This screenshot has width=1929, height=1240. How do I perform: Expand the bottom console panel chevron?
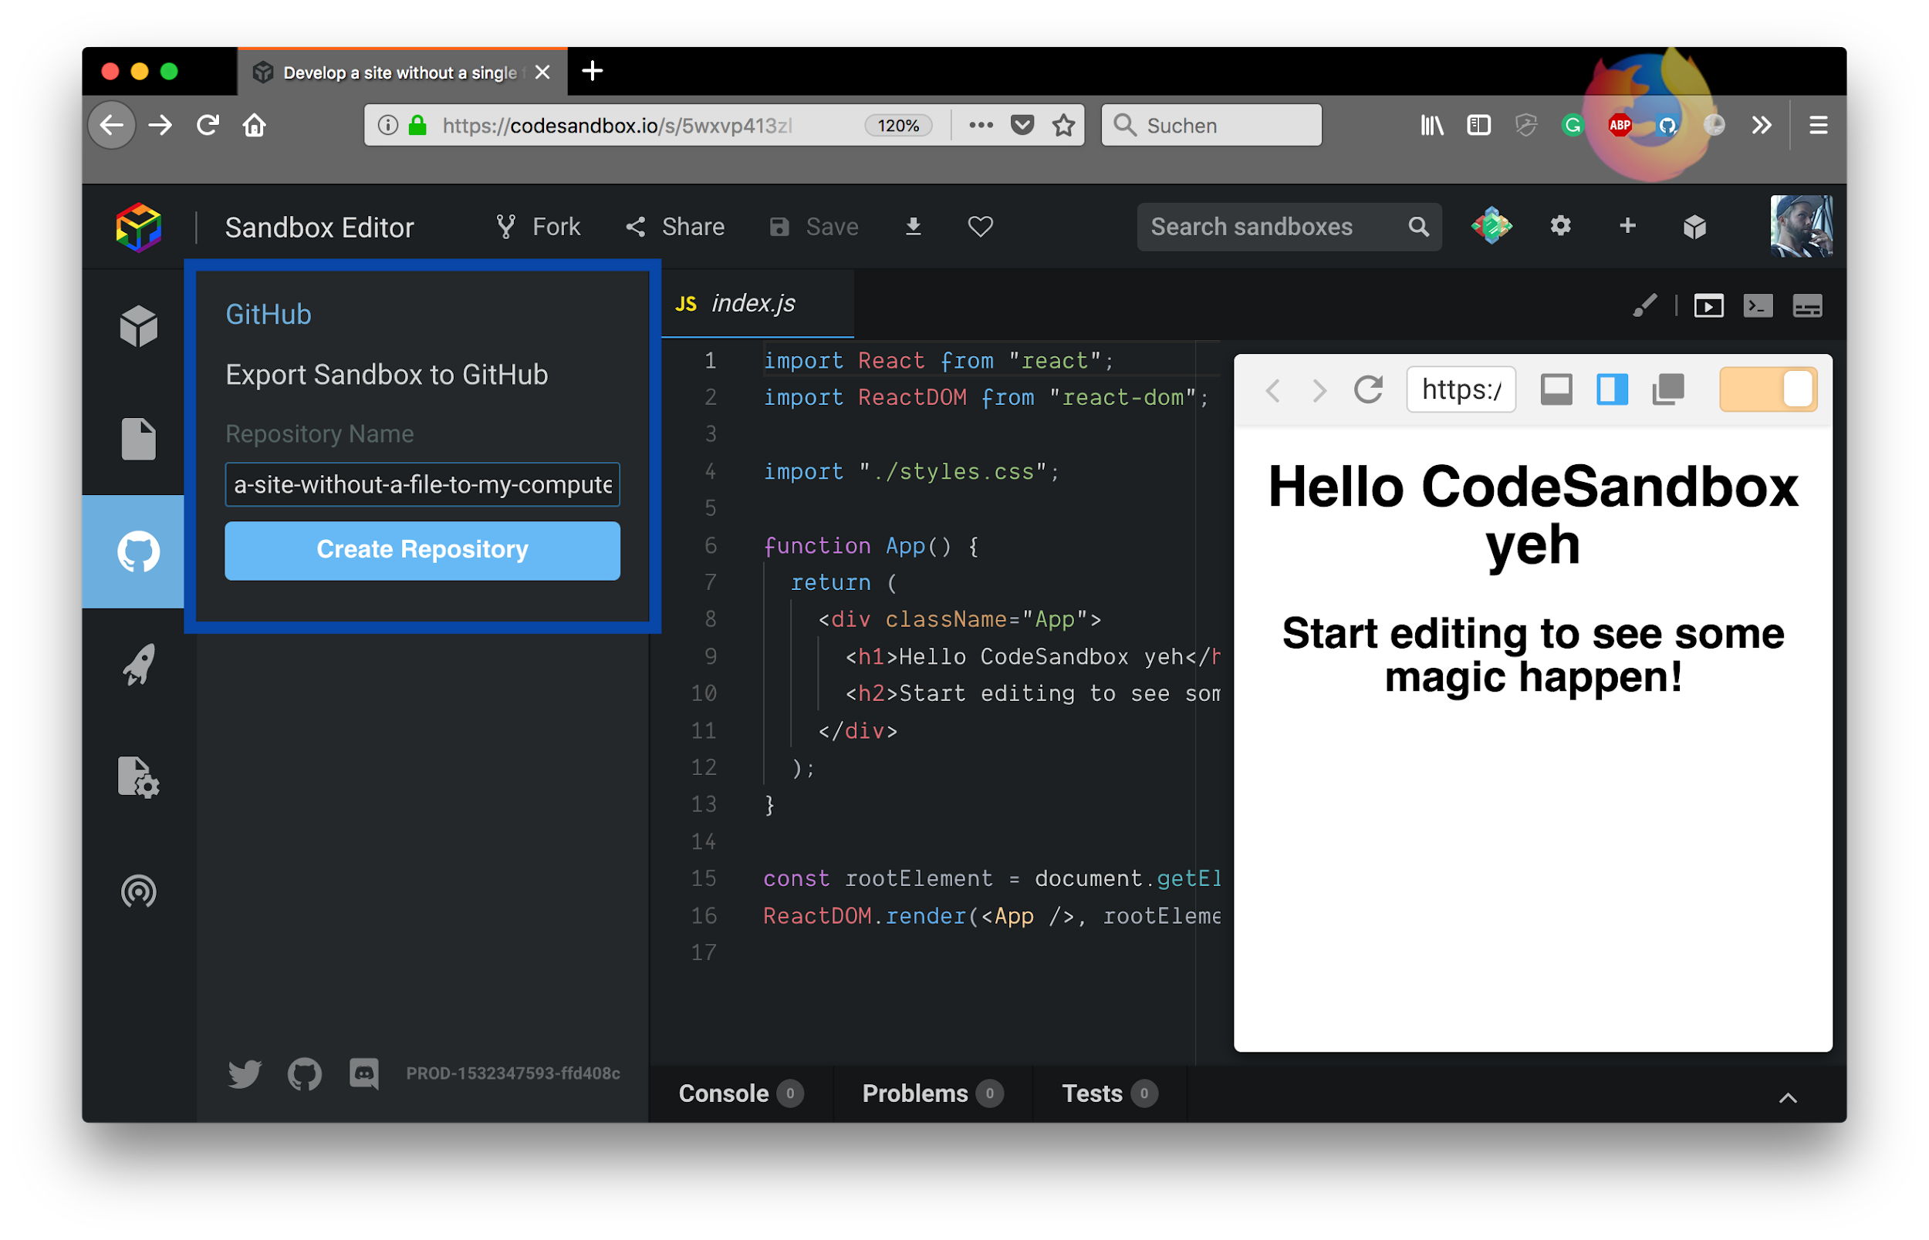(1787, 1097)
